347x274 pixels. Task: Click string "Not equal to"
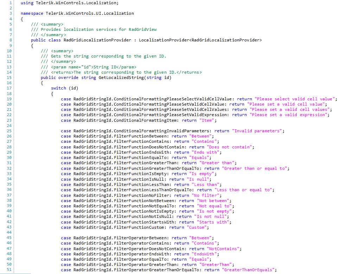click(214, 206)
